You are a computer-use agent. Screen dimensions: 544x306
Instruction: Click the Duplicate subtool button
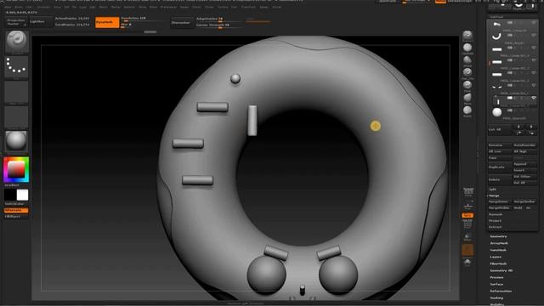tap(500, 167)
